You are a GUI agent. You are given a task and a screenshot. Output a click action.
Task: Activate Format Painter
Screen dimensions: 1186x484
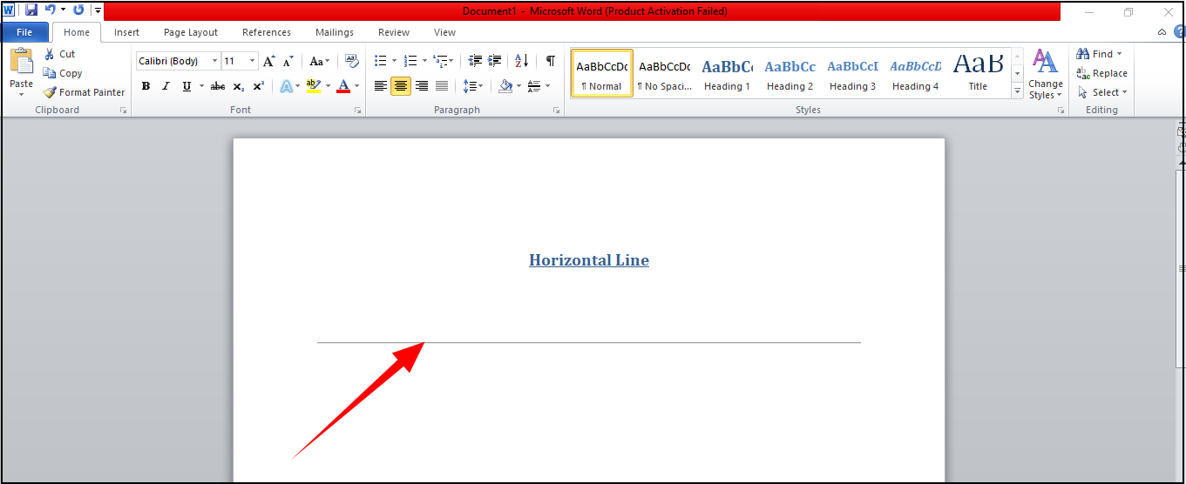[84, 92]
